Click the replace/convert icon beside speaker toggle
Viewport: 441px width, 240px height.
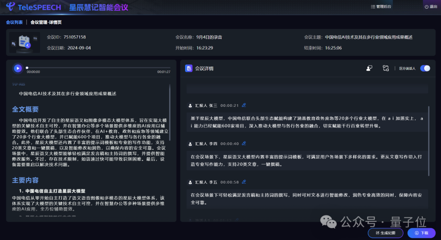click(385, 68)
